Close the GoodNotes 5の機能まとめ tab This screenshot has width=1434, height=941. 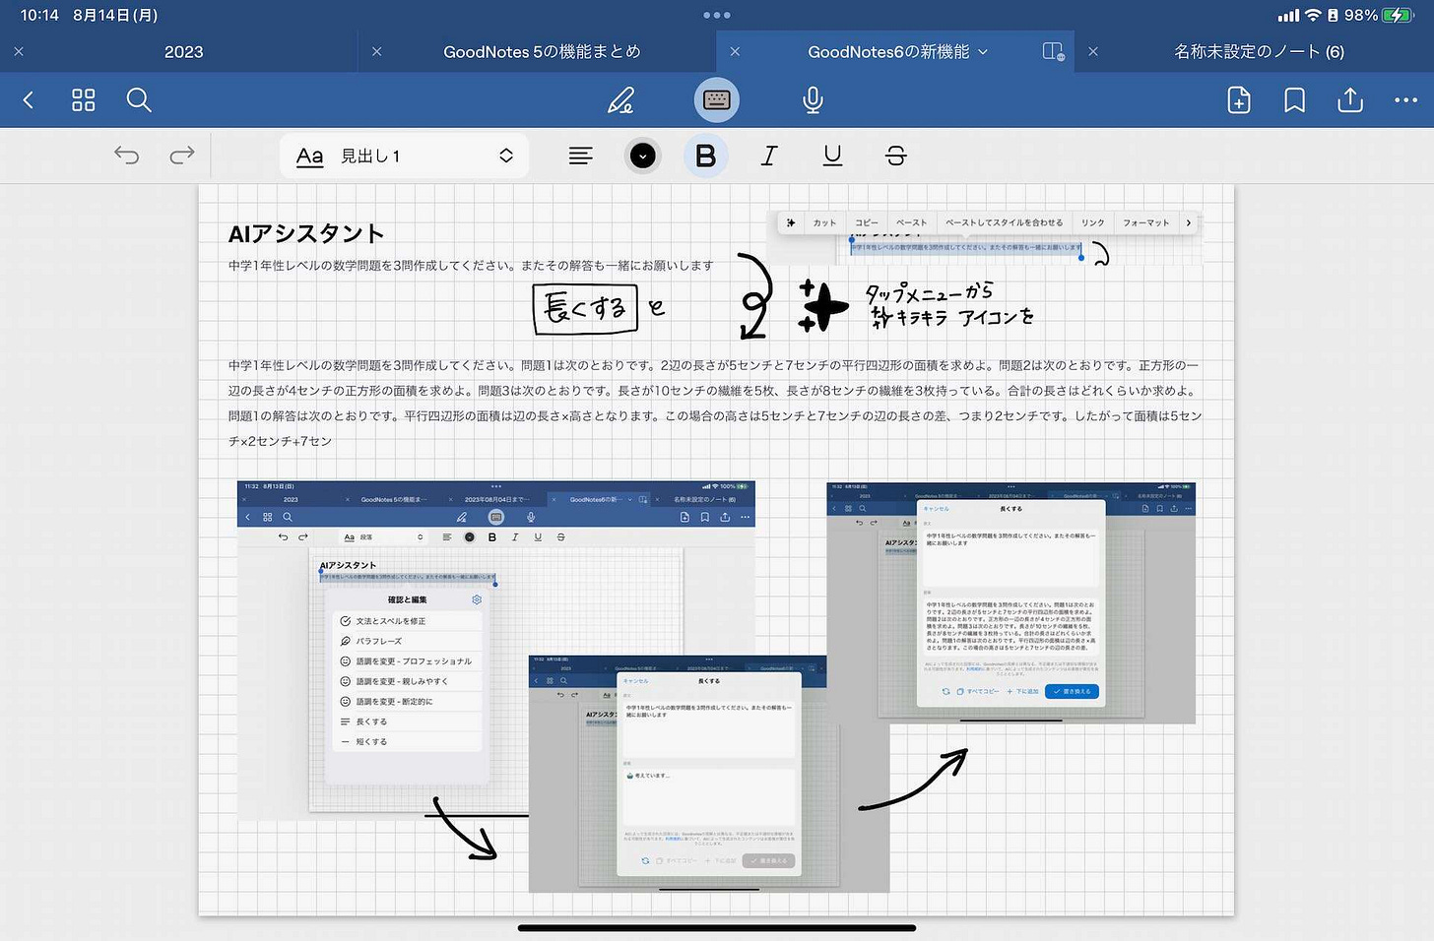tap(376, 51)
